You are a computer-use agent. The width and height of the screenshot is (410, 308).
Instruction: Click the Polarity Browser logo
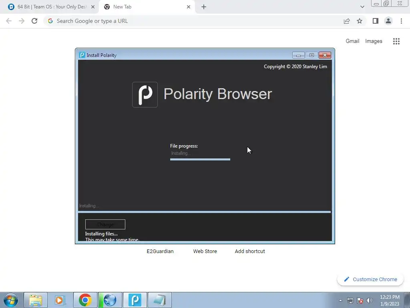point(145,95)
